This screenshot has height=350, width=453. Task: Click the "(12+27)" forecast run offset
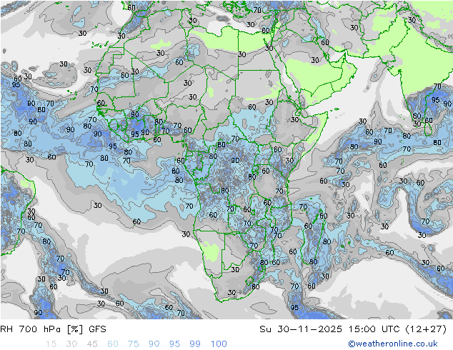(426, 329)
